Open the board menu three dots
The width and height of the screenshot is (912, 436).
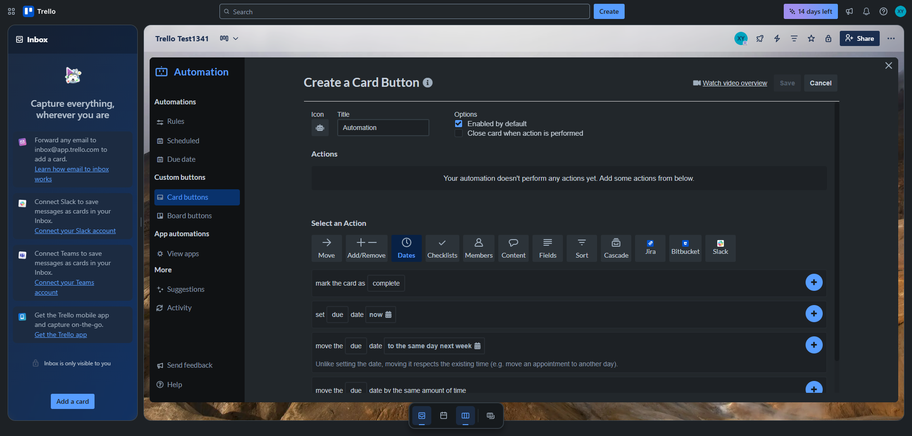point(891,38)
